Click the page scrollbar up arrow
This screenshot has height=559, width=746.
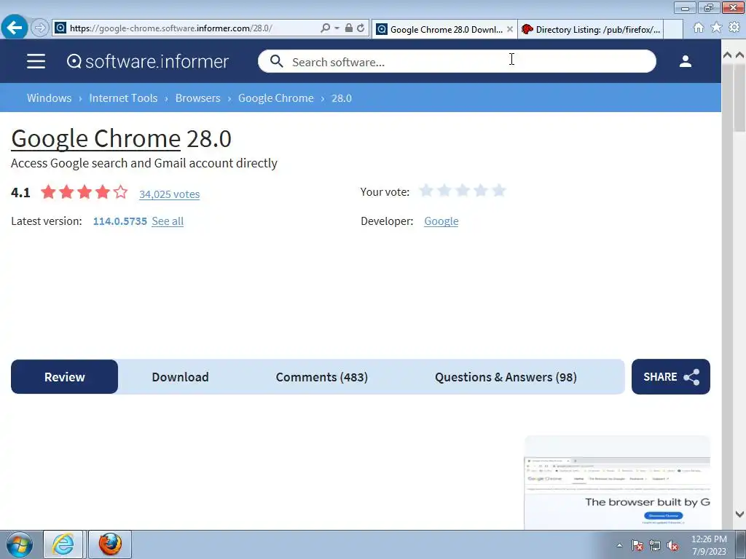(739, 55)
